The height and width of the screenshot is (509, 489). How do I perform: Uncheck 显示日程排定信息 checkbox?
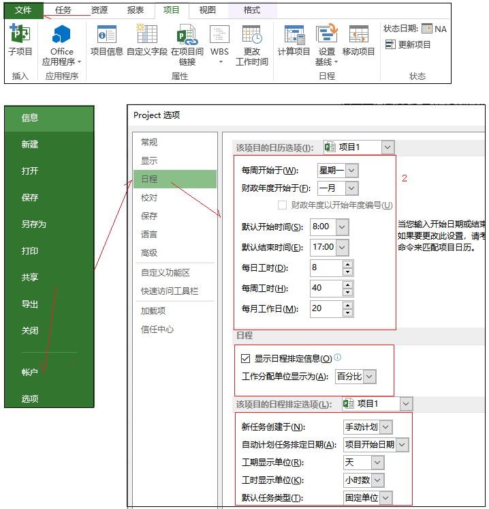pos(246,359)
